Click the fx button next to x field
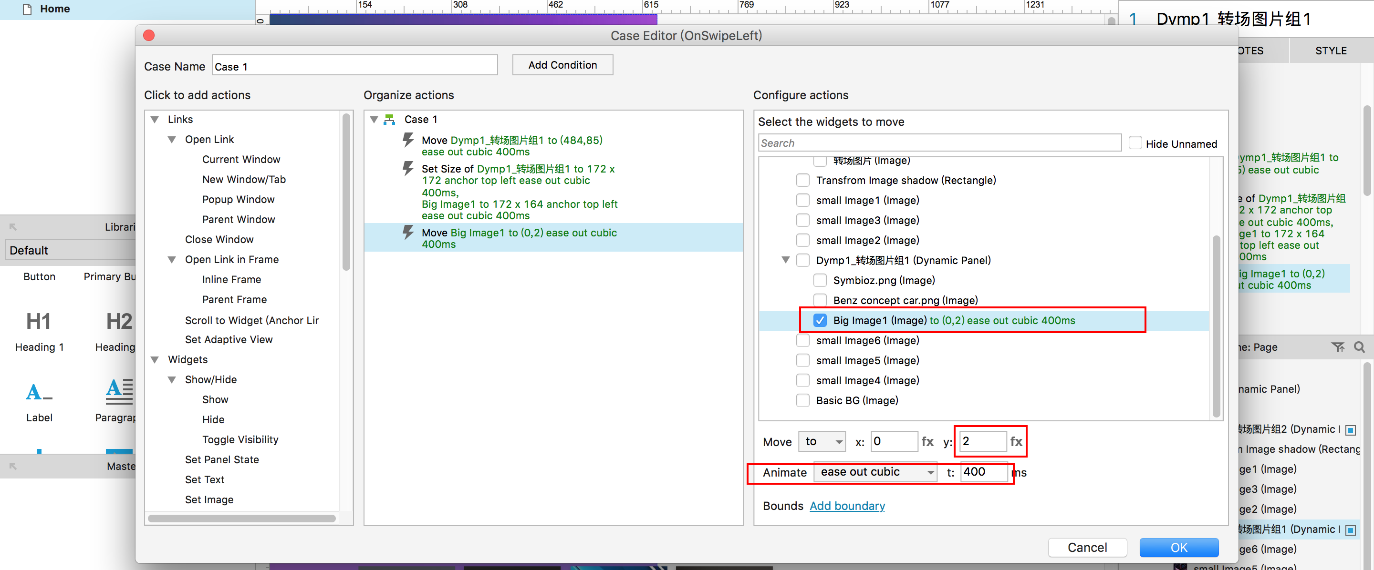 (x=927, y=441)
